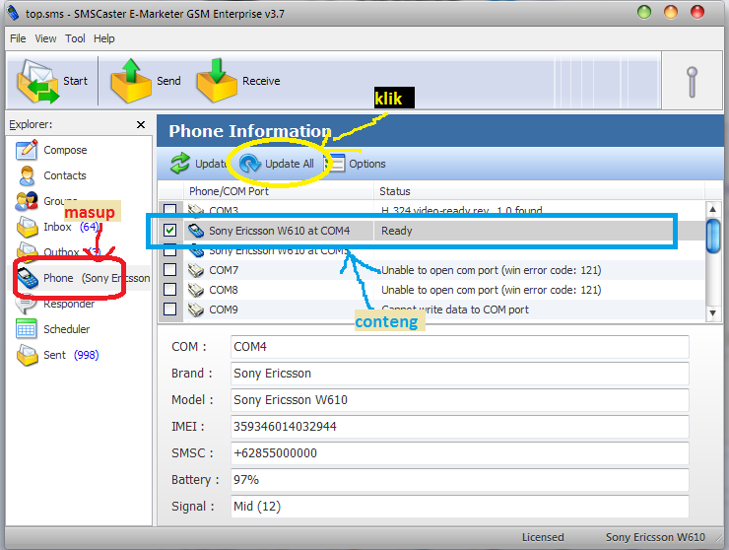This screenshot has width=729, height=550.
Task: Open the Inbox folder icon
Action: [27, 227]
